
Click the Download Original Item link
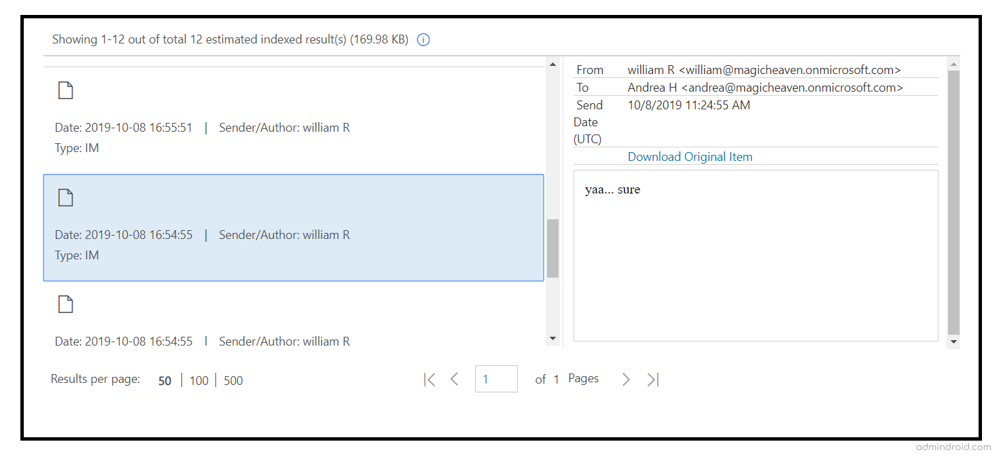click(x=690, y=156)
